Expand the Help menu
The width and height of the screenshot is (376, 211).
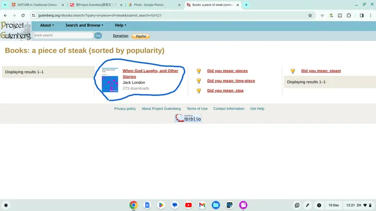click(x=120, y=25)
